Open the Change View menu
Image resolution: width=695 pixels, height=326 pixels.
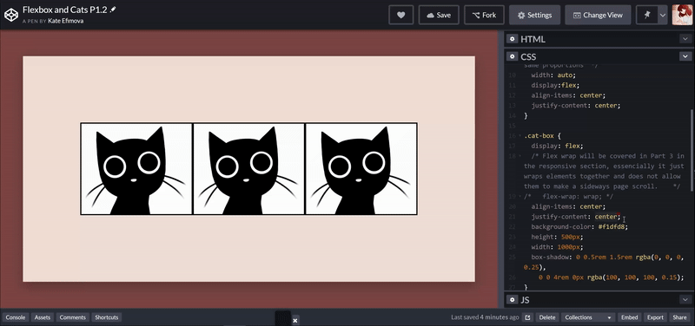click(x=598, y=15)
